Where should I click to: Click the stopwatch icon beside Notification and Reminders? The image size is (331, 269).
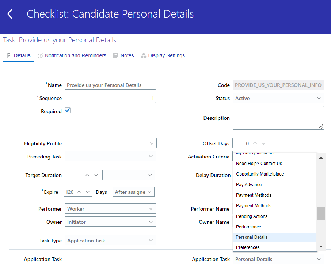point(39,55)
